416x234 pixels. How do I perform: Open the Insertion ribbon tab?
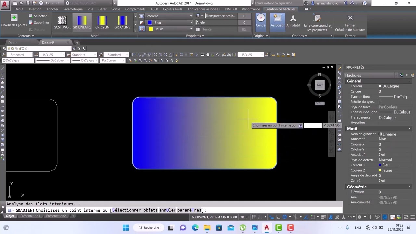click(35, 9)
